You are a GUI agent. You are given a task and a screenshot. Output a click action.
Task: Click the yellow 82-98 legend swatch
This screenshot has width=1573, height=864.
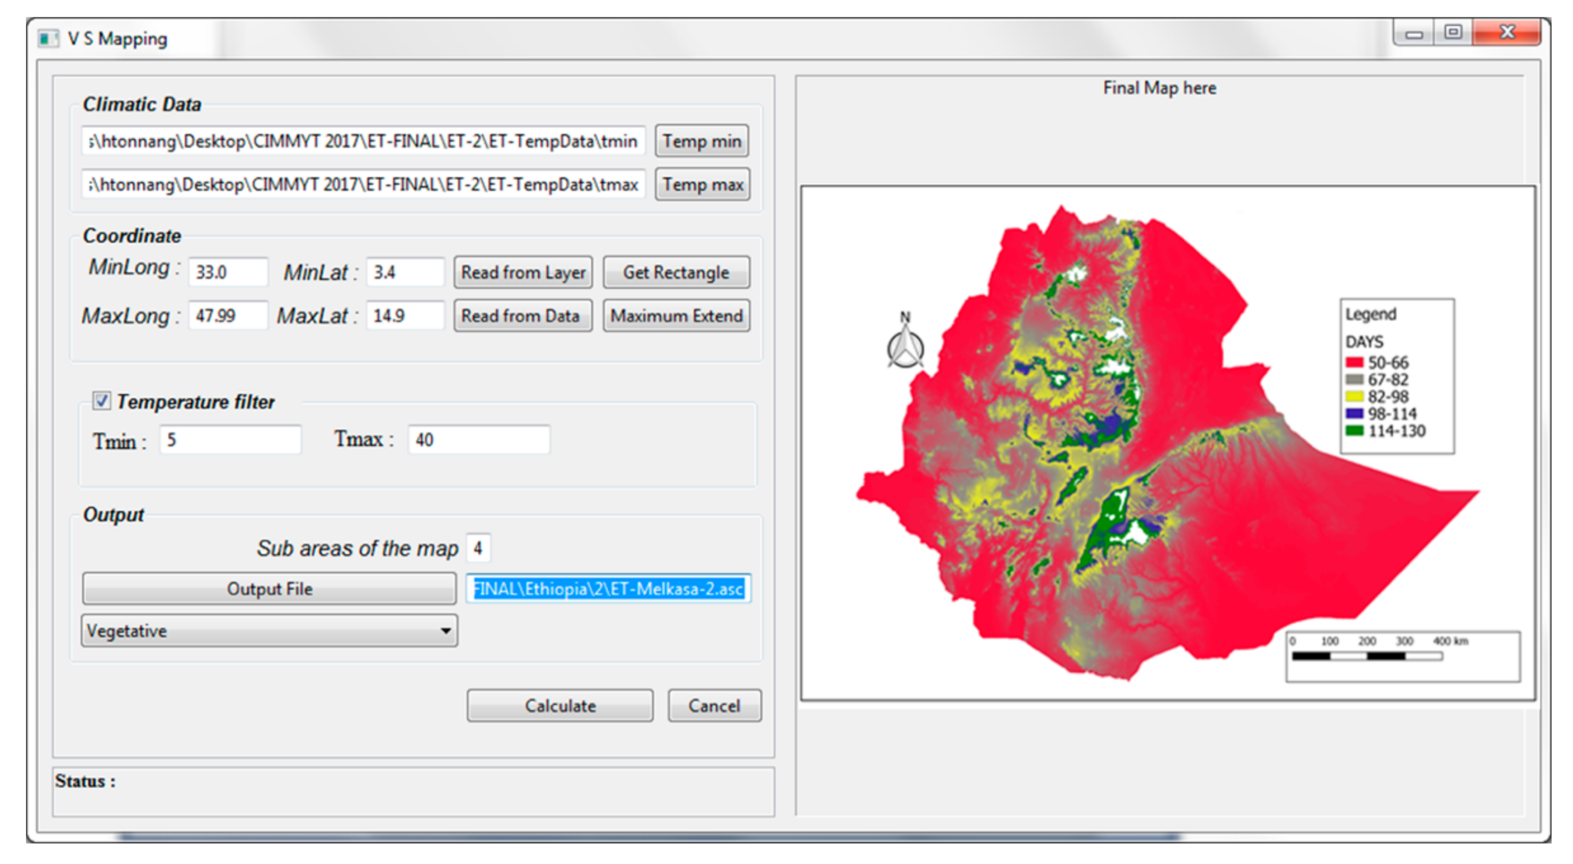[1354, 396]
